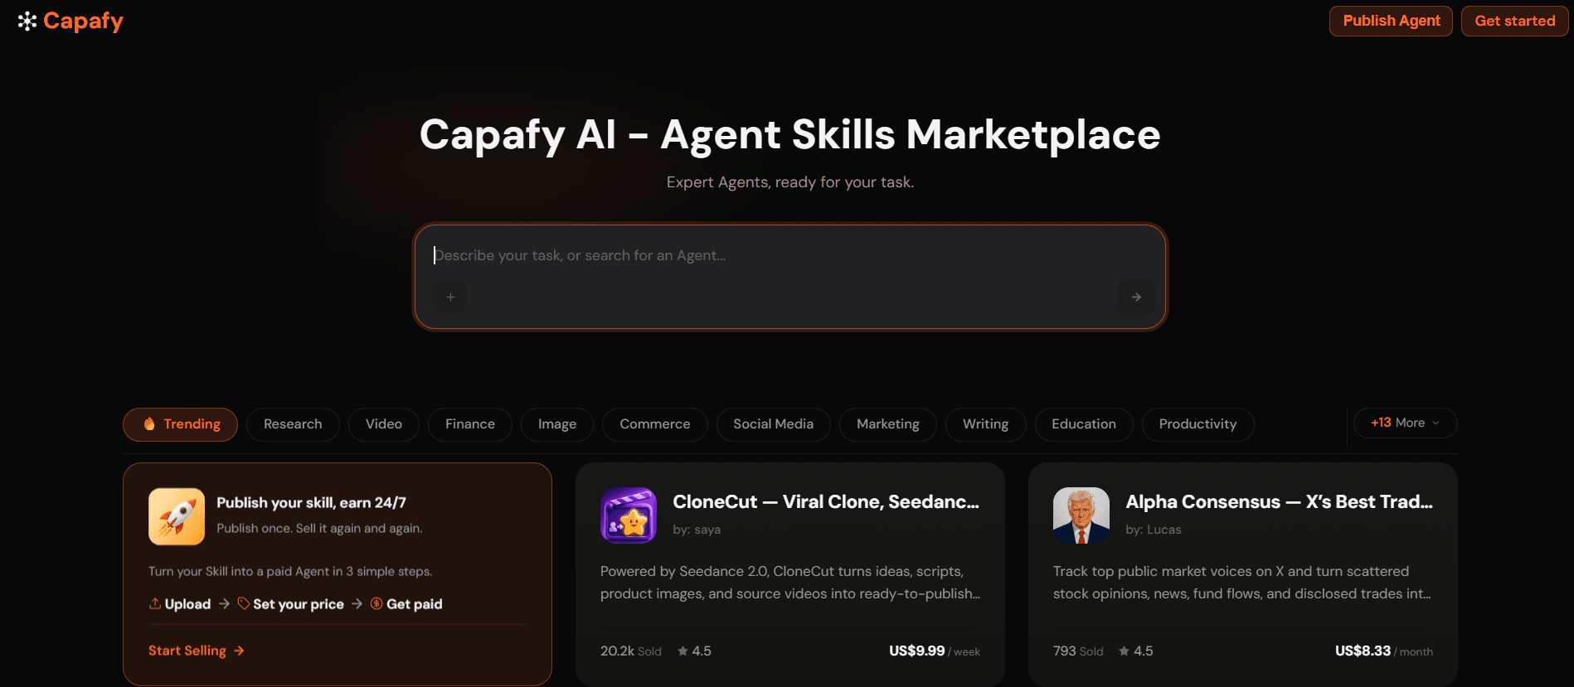The image size is (1574, 687).
Task: Click the flame icon on the Trending tab
Action: 149,424
